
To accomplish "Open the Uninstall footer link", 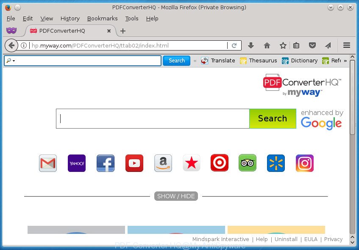I will 286,239.
